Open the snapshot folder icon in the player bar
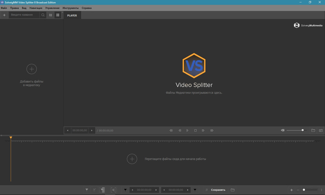This screenshot has width=325, height=195. coord(313,130)
